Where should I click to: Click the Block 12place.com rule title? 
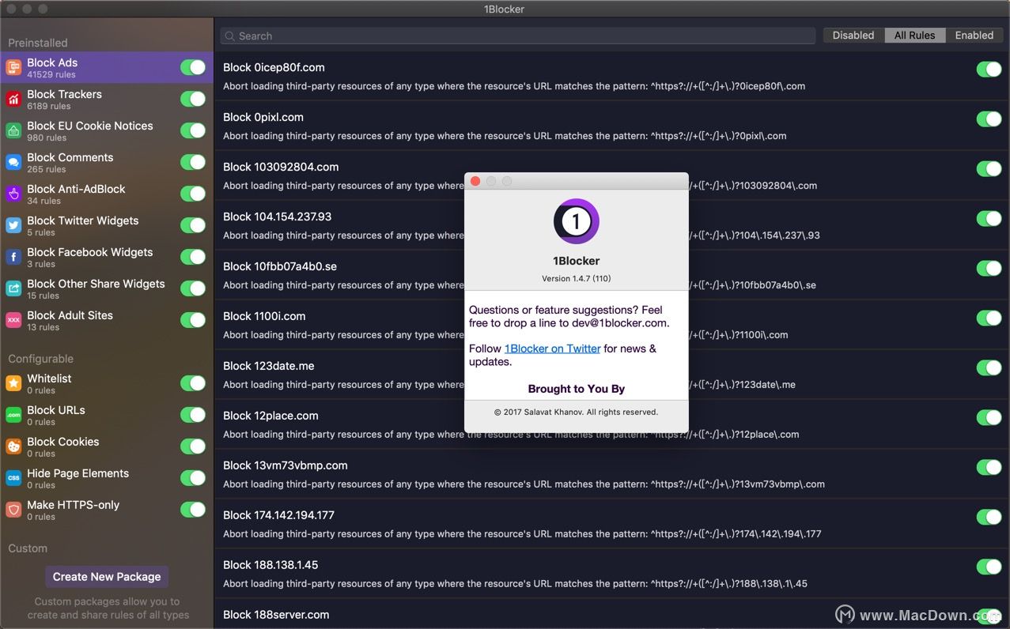[x=270, y=416]
